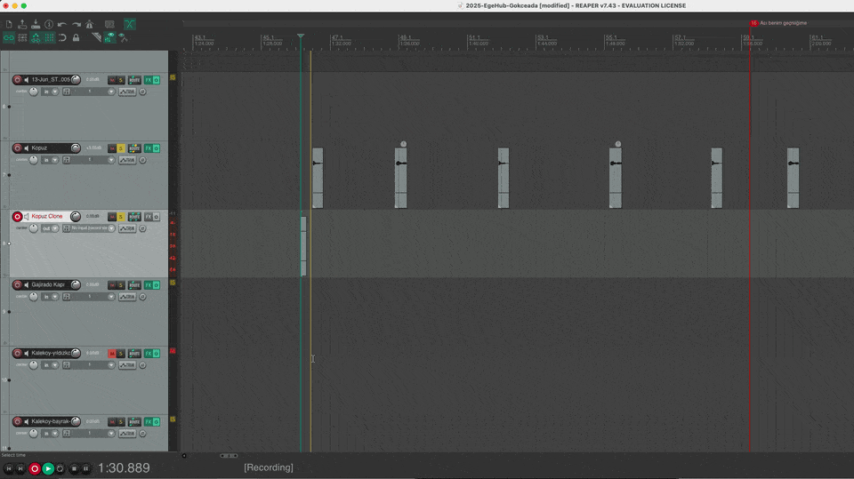Adjust the Kopuz track volume knob

[x=76, y=148]
